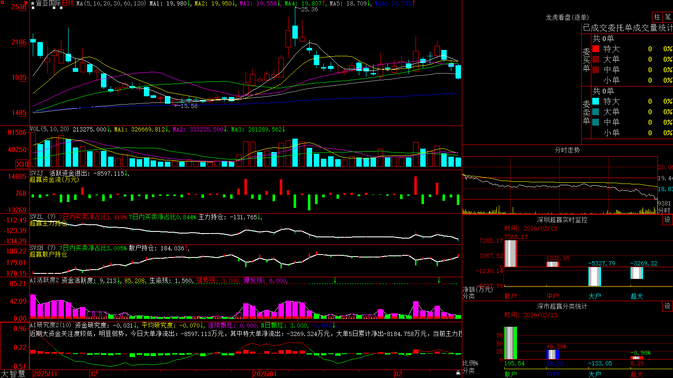Click the 分时走势 panel title
The width and height of the screenshot is (673, 378).
567,150
